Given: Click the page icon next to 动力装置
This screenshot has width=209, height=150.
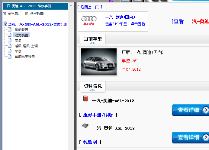Looking at the screenshot, I should click(x=10, y=35).
